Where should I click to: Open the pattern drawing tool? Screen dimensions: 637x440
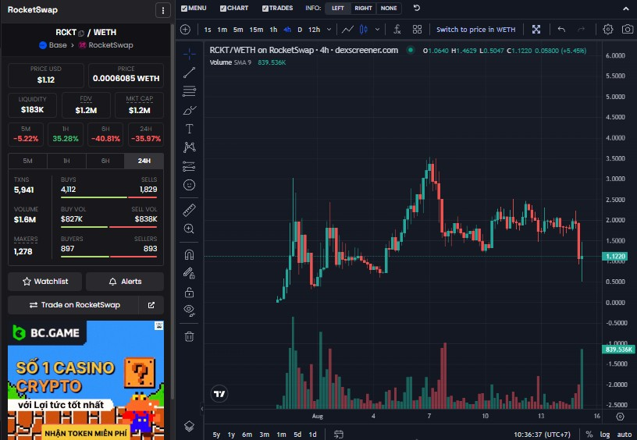tap(190, 147)
